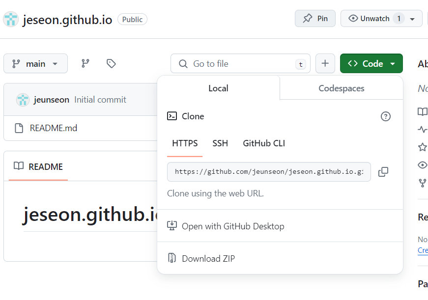Open the green Code dropdown button

[371, 63]
